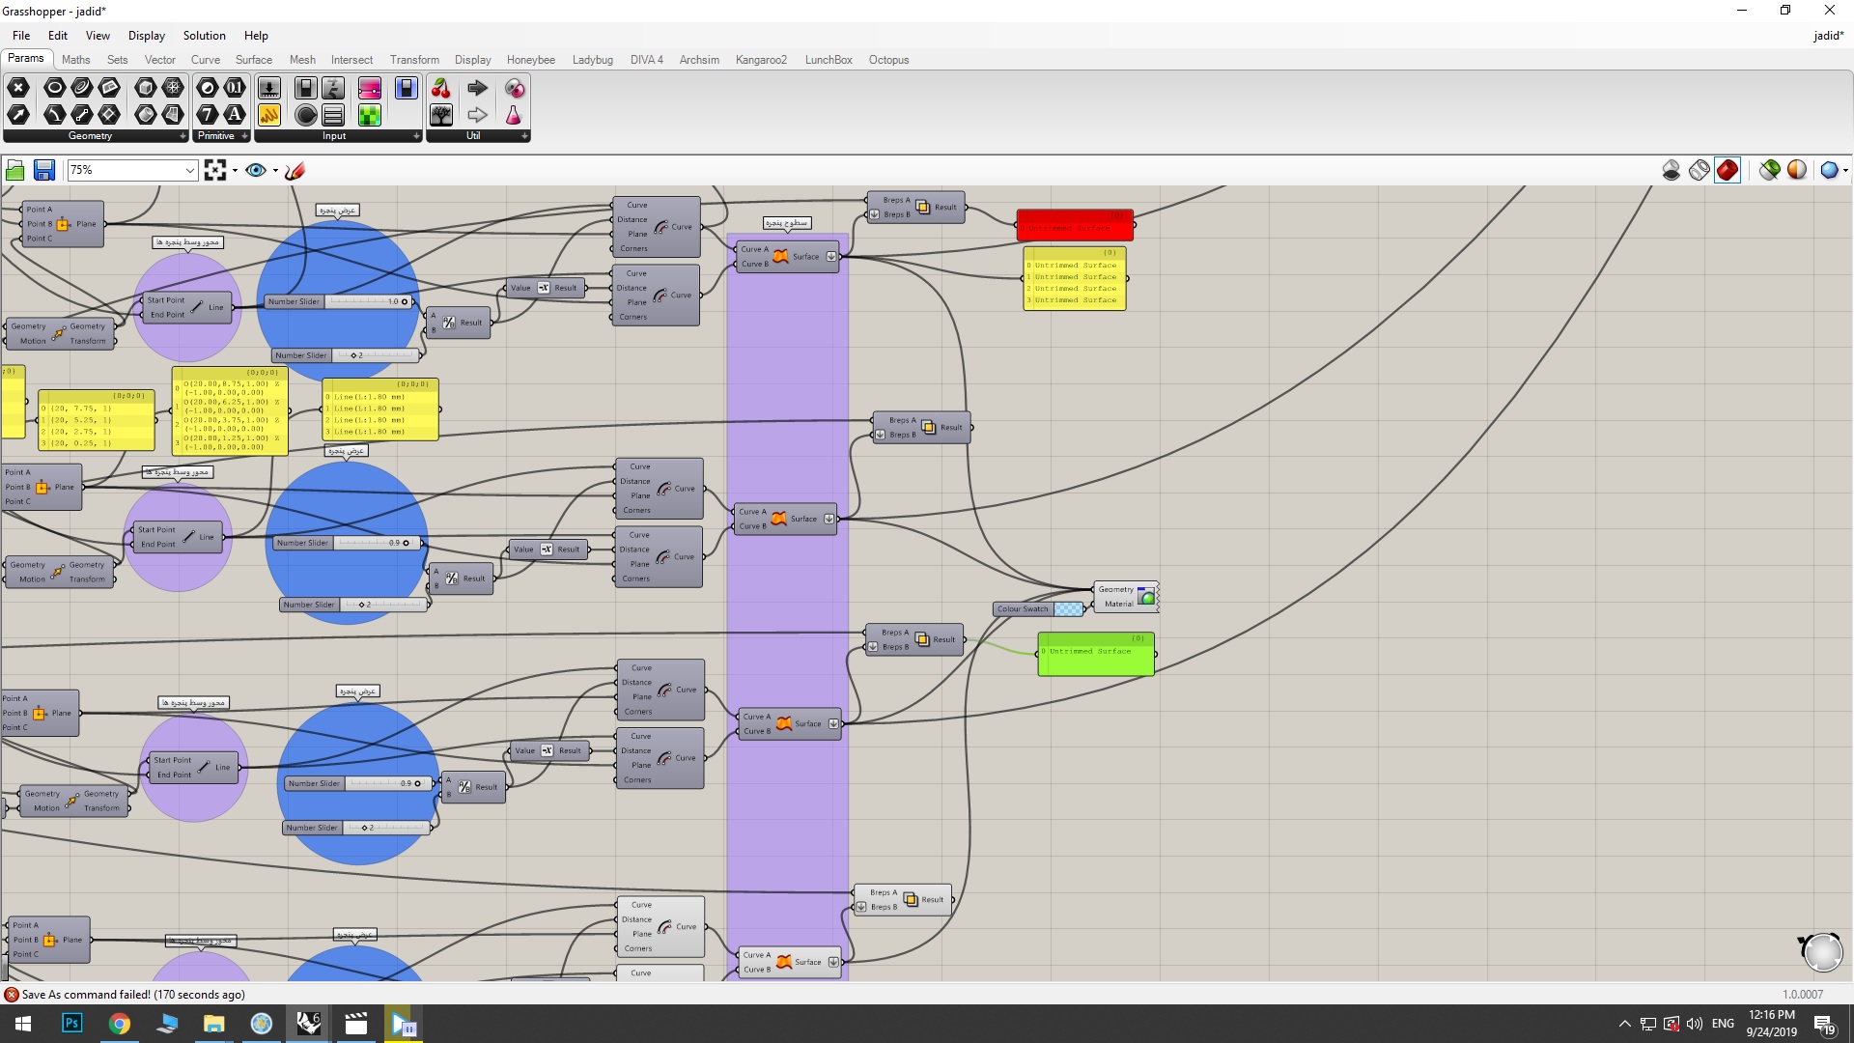Click the Cherry Picker util icon

tap(441, 89)
